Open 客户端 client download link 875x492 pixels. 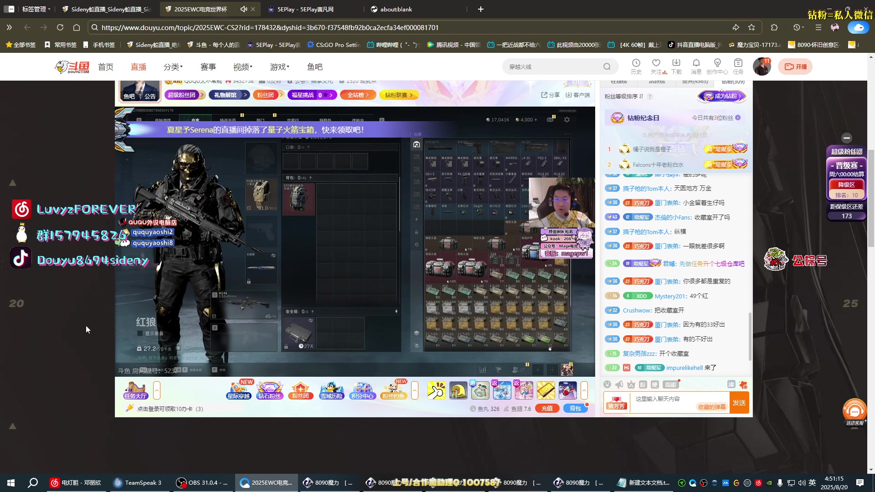click(x=578, y=95)
